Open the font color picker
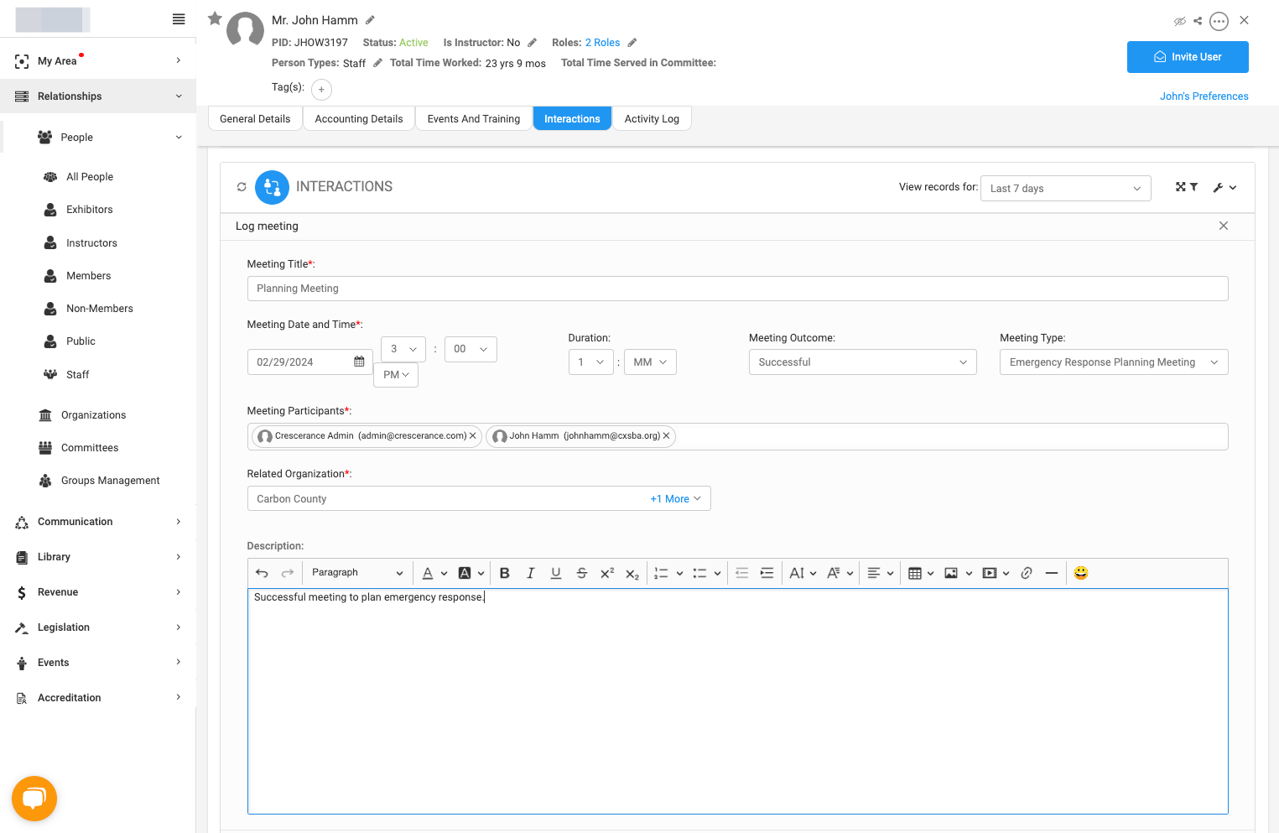Image resolution: width=1279 pixels, height=833 pixels. tap(434, 573)
